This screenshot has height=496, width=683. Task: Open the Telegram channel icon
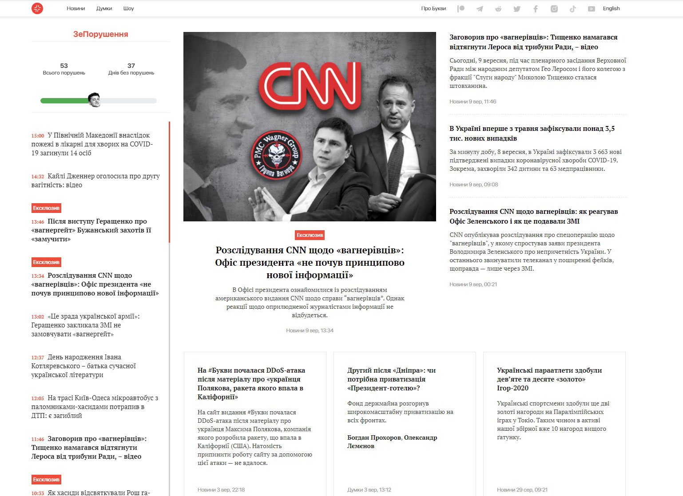tap(480, 9)
